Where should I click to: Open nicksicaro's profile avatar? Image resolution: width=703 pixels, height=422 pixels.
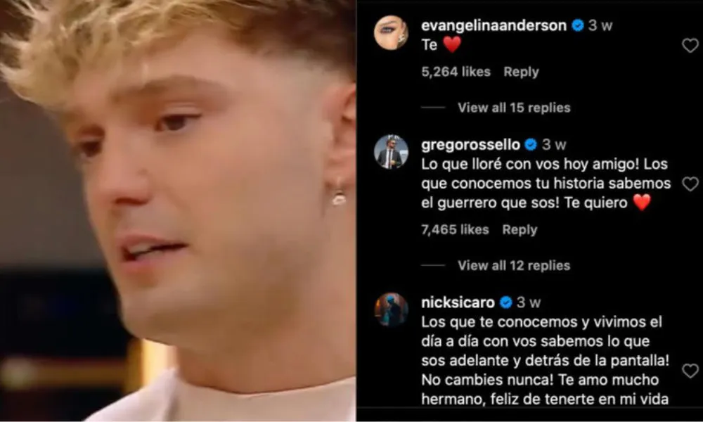point(391,310)
